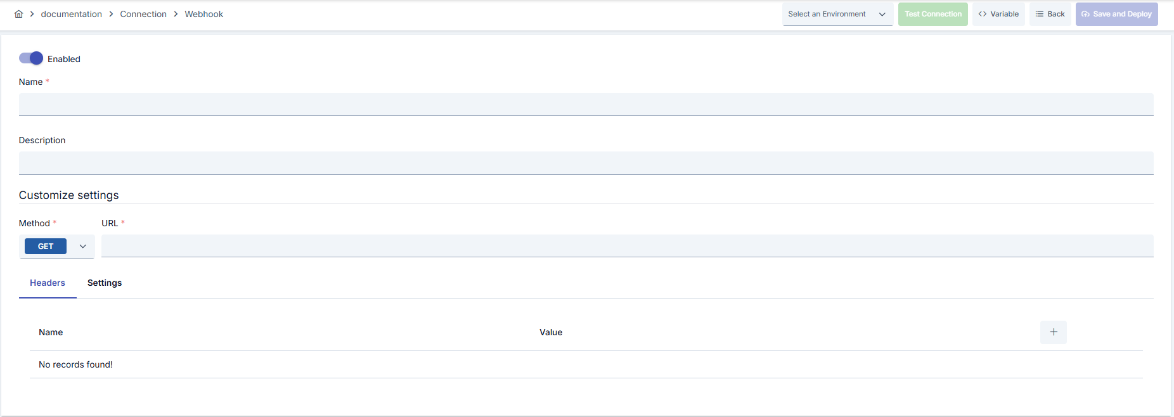This screenshot has height=417, width=1174.
Task: Go to documentation breadcrumb link
Action: pos(72,14)
